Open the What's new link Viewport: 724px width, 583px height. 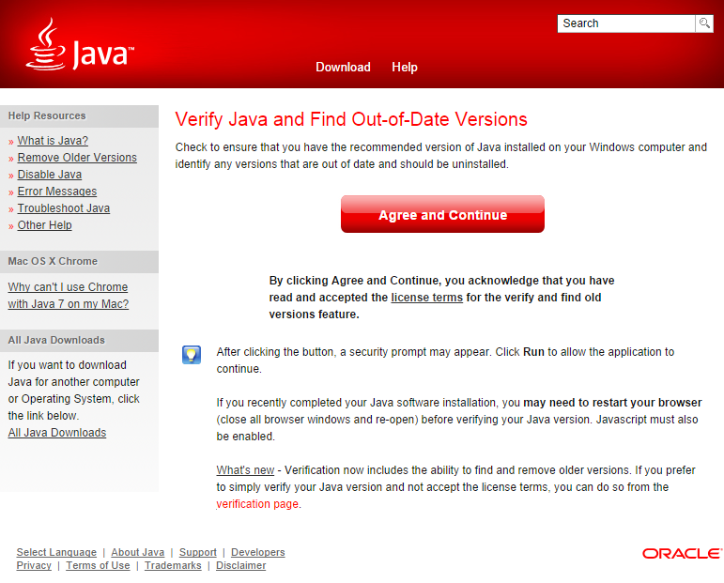pyautogui.click(x=245, y=470)
